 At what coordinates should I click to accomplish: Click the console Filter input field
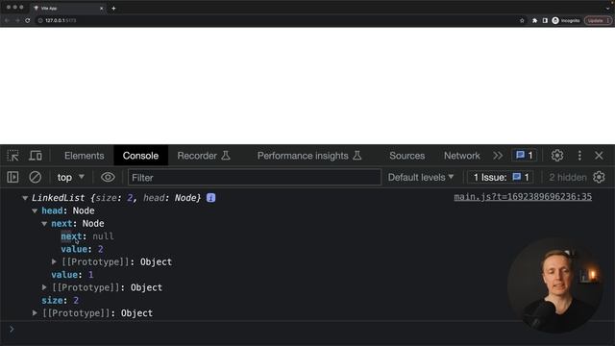(x=254, y=177)
